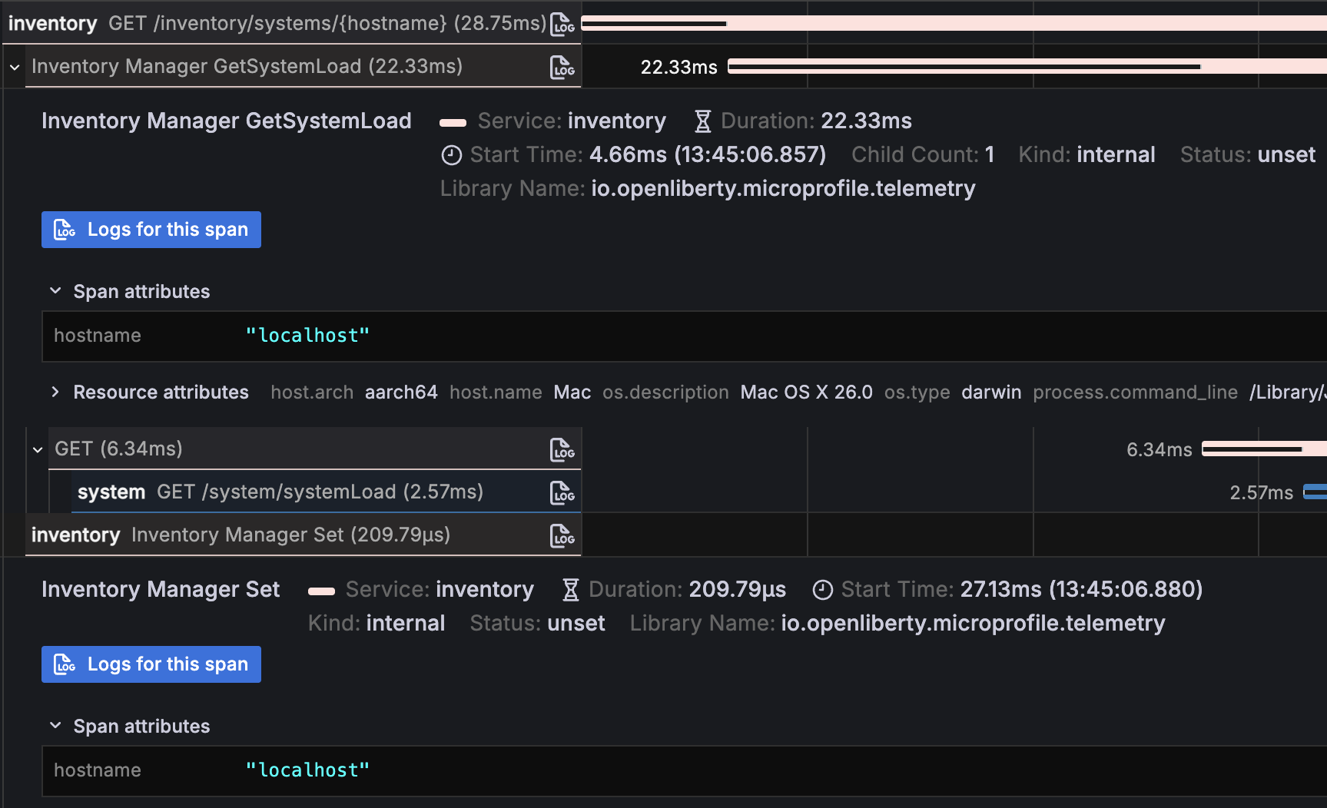Screen dimensions: 1327x808
Task: Collapse Span attributes under Inventory Manager Set
Action: pos(55,725)
